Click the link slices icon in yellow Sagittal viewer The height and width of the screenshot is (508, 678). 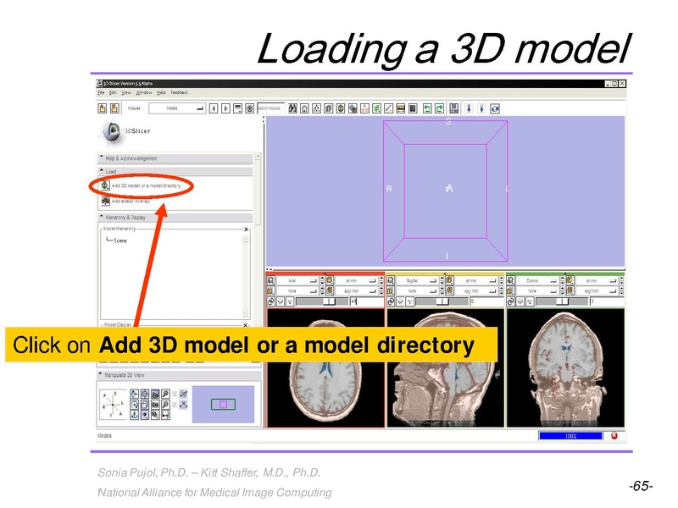click(x=391, y=301)
